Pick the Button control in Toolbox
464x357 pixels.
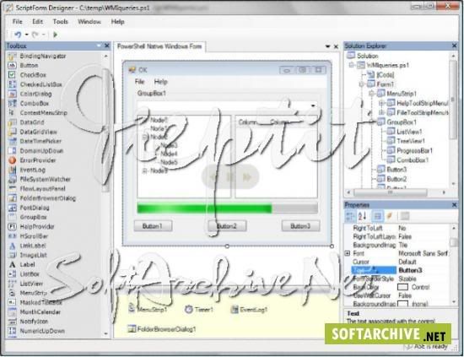(29, 66)
